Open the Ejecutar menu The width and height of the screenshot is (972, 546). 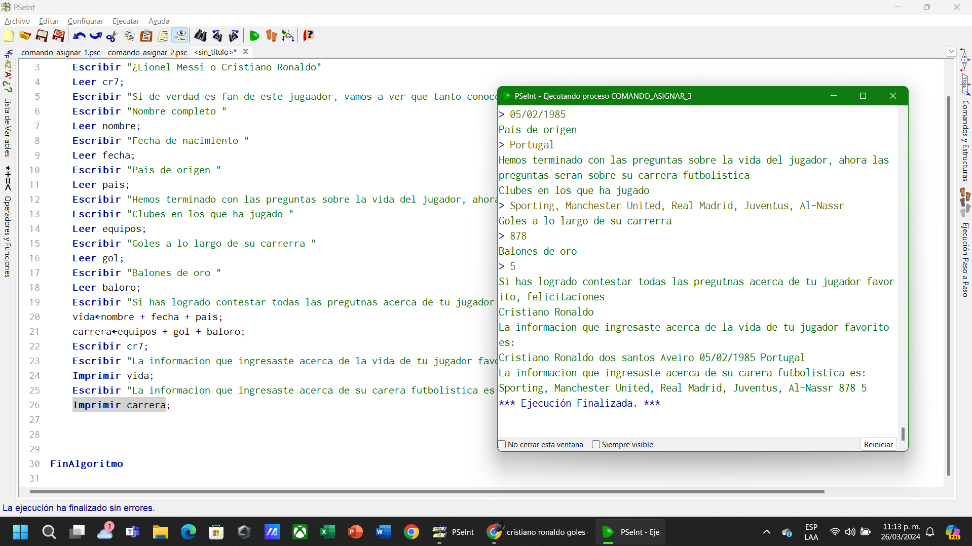(x=126, y=21)
